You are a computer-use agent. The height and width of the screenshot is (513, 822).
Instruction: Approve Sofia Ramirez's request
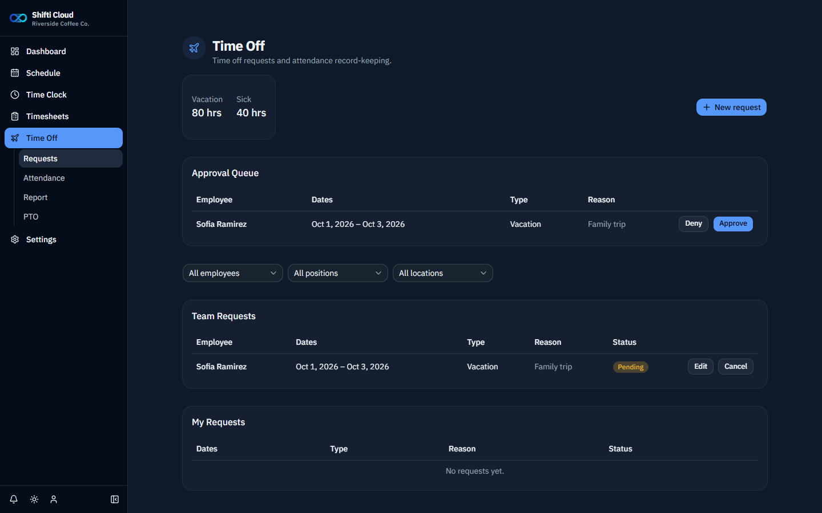coord(733,223)
